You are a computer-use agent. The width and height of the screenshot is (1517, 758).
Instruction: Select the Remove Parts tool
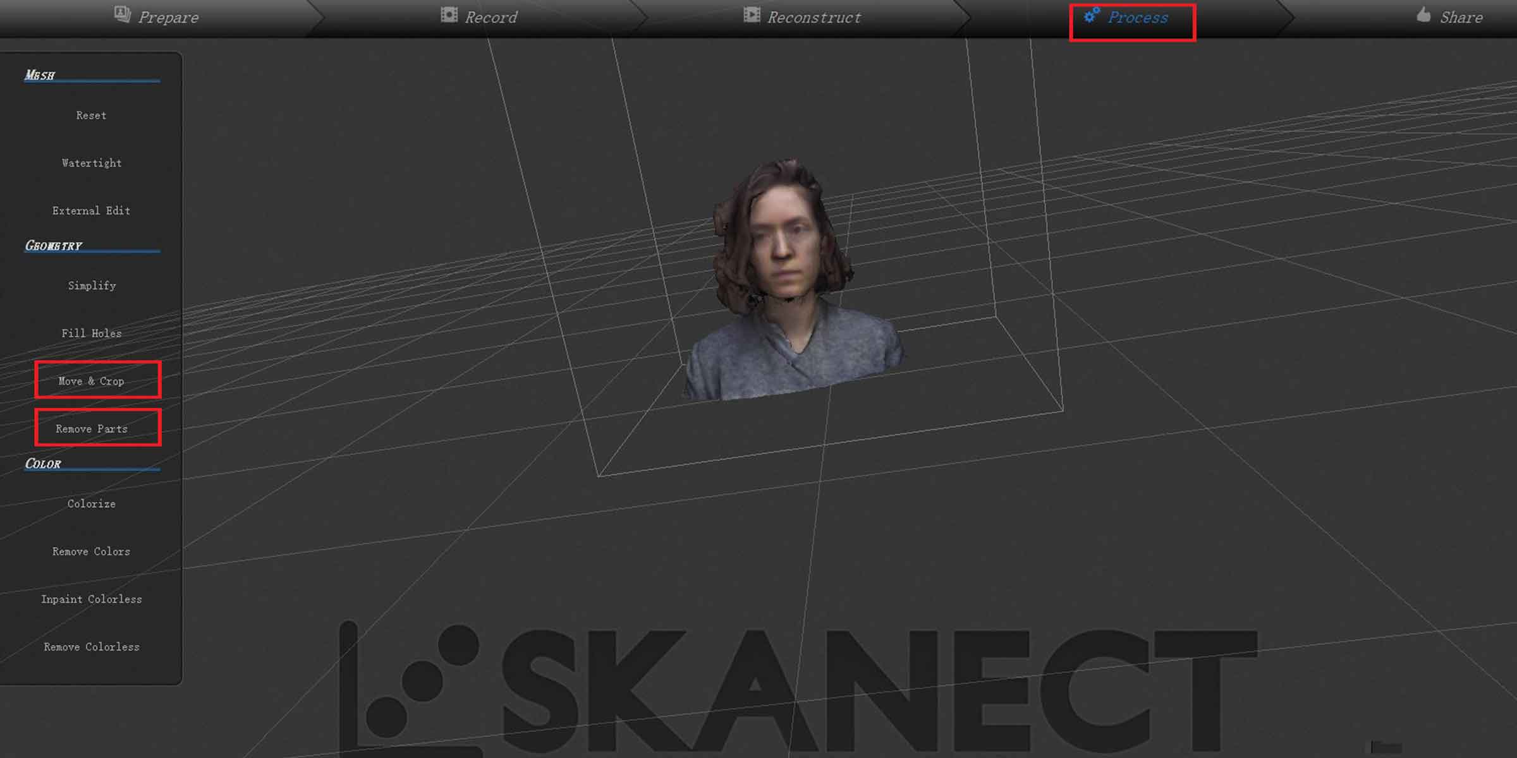pyautogui.click(x=92, y=429)
